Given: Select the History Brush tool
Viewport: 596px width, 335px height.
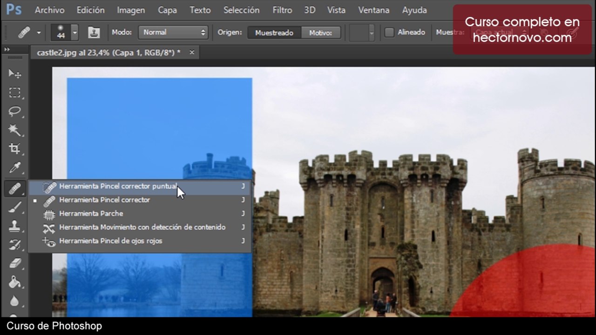Looking at the screenshot, I should tap(15, 245).
